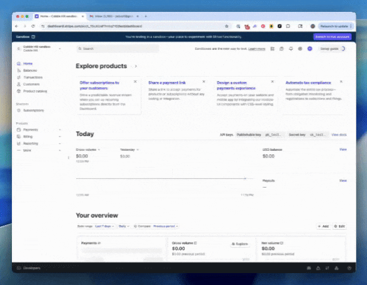Dismiss the Offer subscriptions card
The image size is (367, 285).
[x=135, y=81]
